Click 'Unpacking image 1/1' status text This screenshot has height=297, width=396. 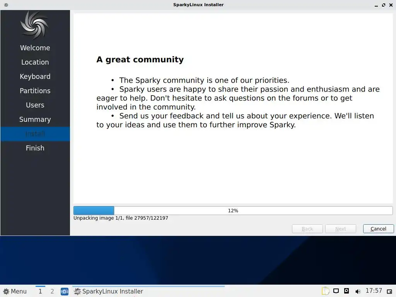pyautogui.click(x=121, y=218)
